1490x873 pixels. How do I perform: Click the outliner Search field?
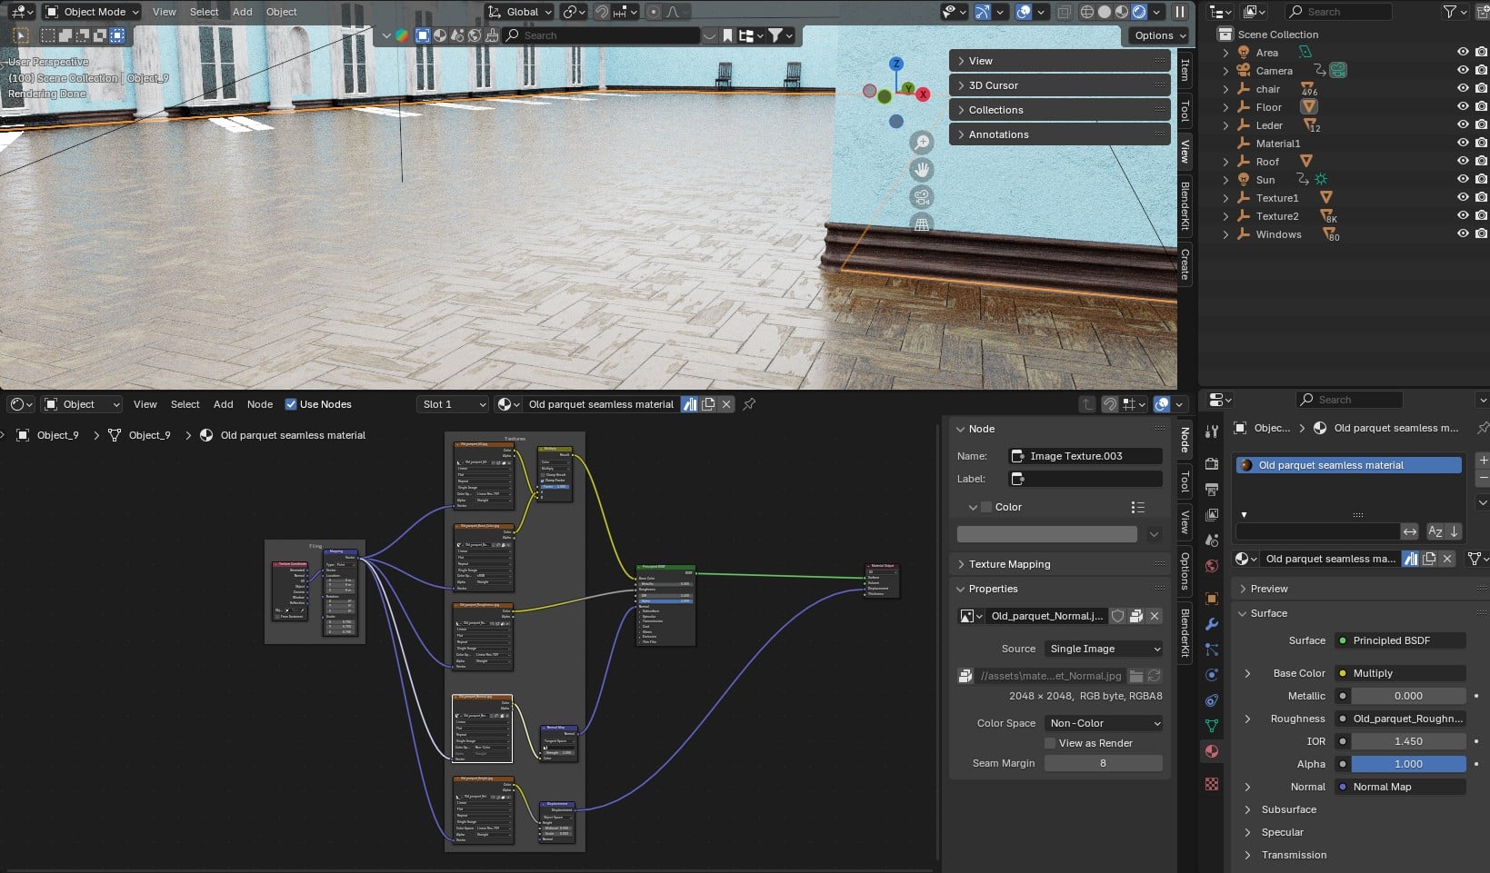pos(1338,11)
